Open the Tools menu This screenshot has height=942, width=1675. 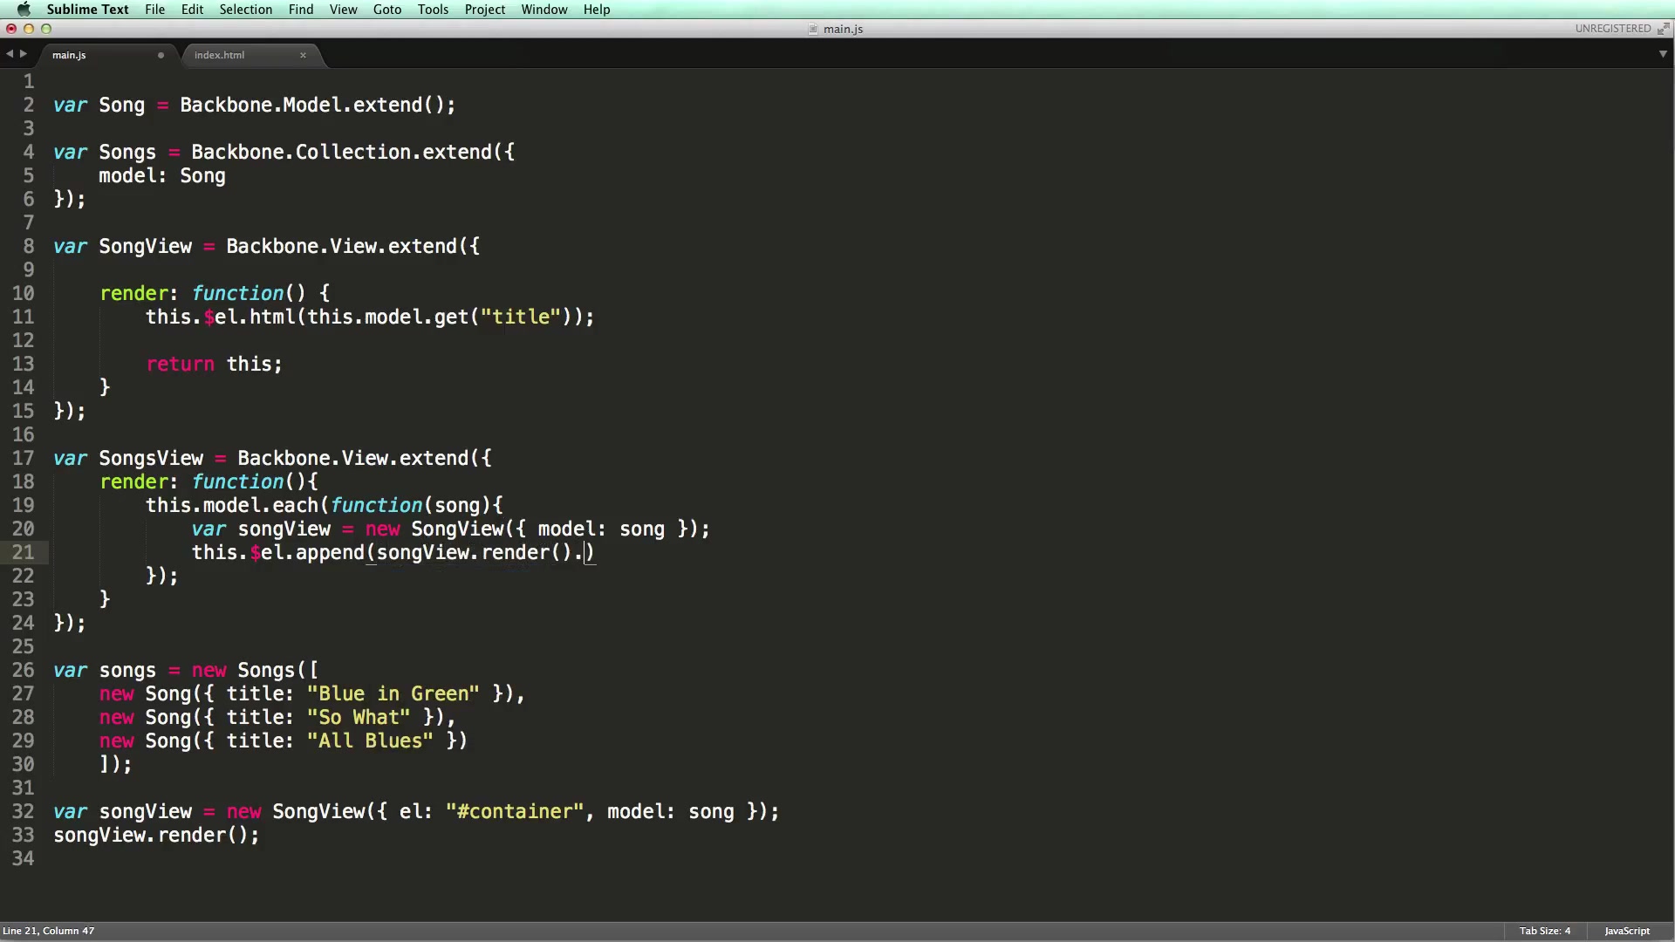433,10
